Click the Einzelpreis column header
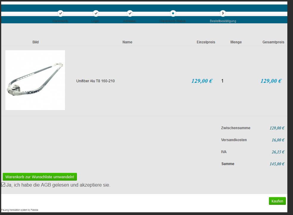This screenshot has width=293, height=215. 206,42
